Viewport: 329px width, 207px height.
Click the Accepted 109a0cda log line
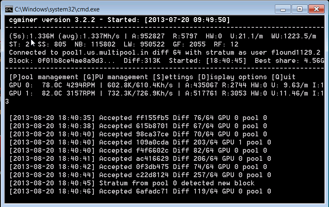(x=140, y=142)
